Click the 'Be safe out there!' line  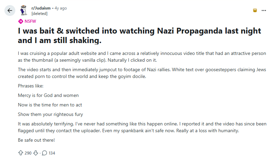pyautogui.click(x=37, y=140)
